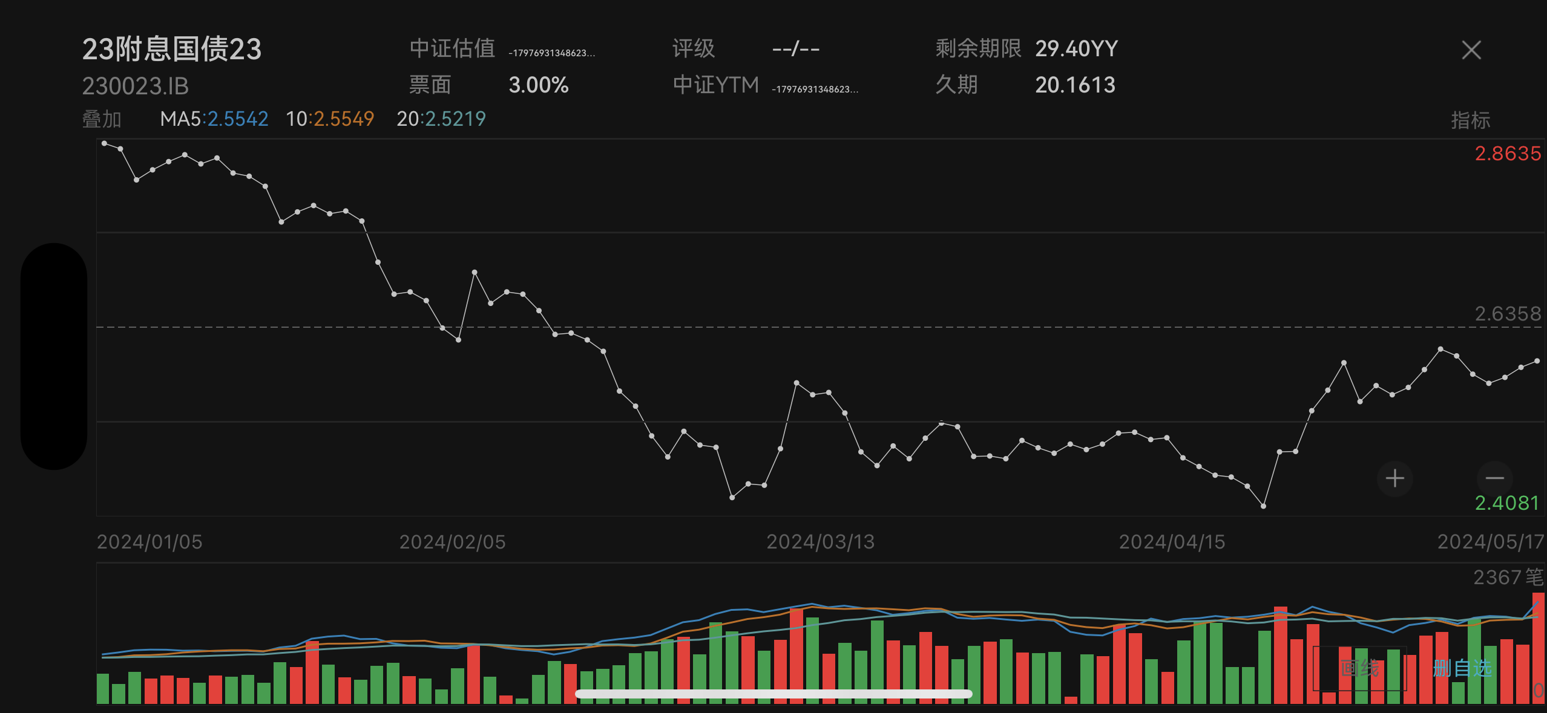
Task: Tap the MA5 value 2.5542
Action: [x=238, y=119]
